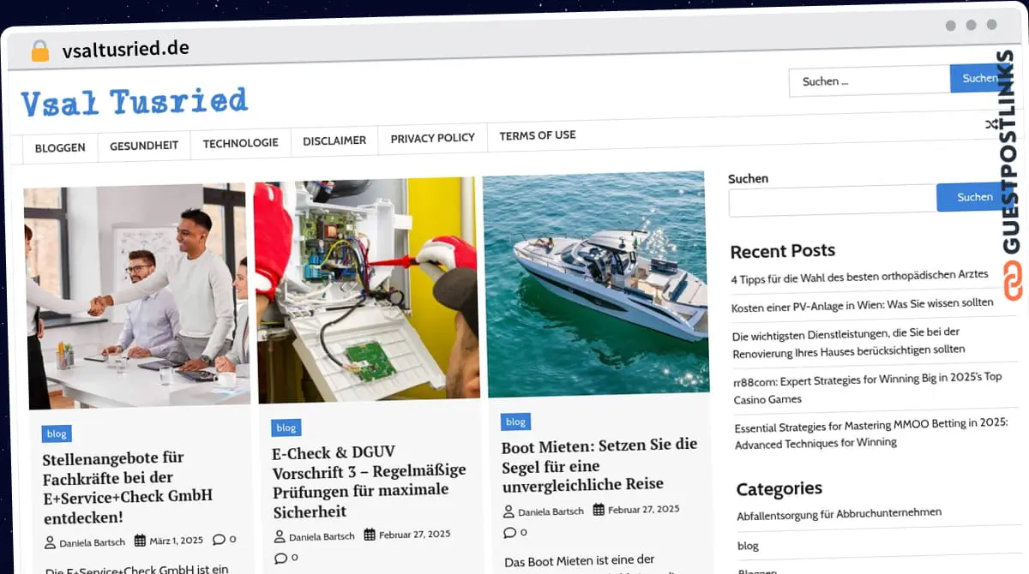The width and height of the screenshot is (1029, 574).
Task: Focus the sidebar search input box
Action: click(832, 200)
